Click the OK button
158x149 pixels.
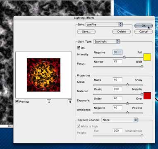pyautogui.click(x=144, y=26)
